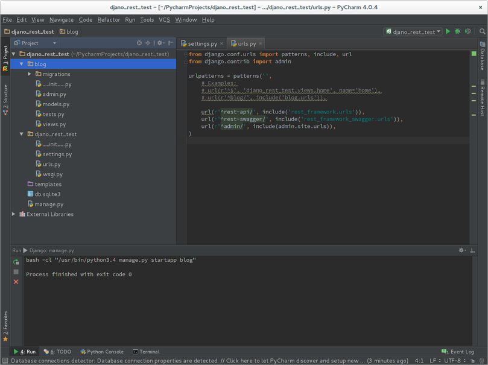Stop the running process square
488x365 pixels.
click(x=16, y=272)
